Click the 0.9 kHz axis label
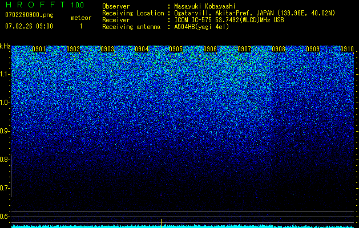 [5, 131]
